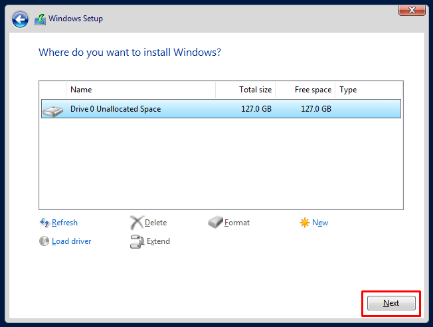Continue with the Next button
Image resolution: width=433 pixels, height=327 pixels.
coord(391,303)
